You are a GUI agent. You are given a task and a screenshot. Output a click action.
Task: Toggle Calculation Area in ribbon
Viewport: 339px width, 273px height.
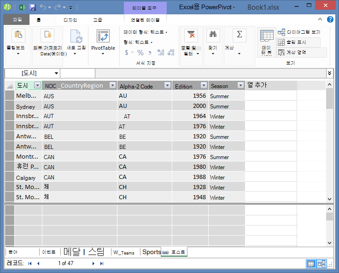tap(302, 53)
